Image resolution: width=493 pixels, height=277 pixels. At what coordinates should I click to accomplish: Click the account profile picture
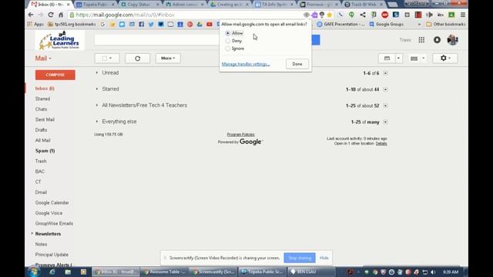[x=452, y=40]
